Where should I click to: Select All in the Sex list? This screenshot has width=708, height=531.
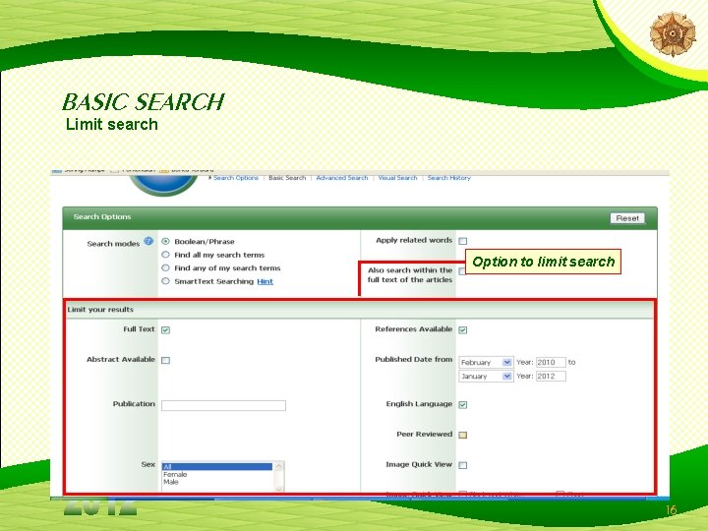click(217, 466)
